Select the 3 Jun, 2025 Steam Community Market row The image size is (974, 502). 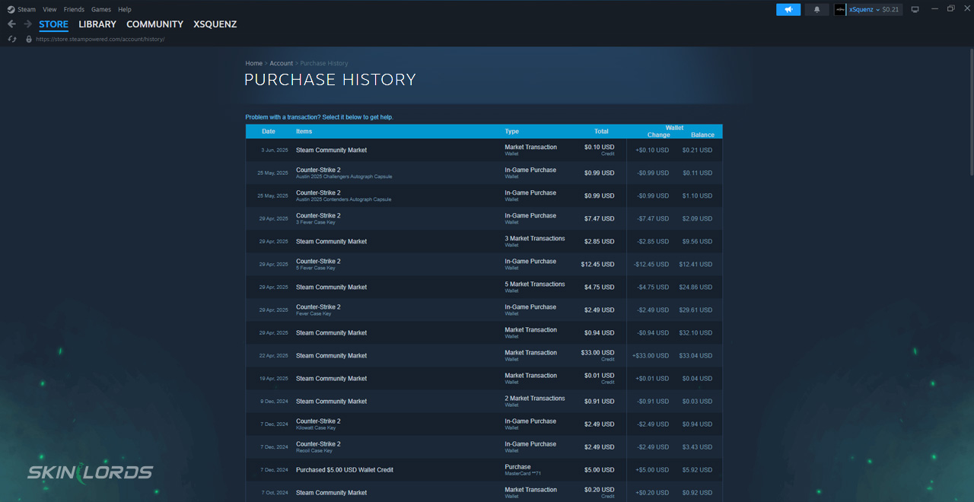pyautogui.click(x=484, y=150)
